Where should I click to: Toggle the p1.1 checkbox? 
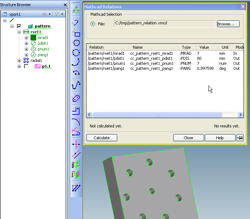26,66
